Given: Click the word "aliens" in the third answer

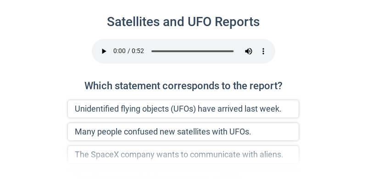Looking at the screenshot, I should [270, 155].
